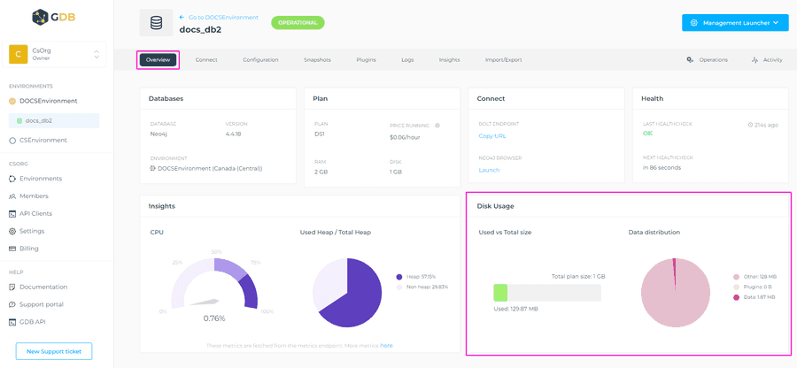Viewport: 797px width, 368px height.
Task: Click the DOCSEnvironment status icon in sidebar
Action: [12, 101]
